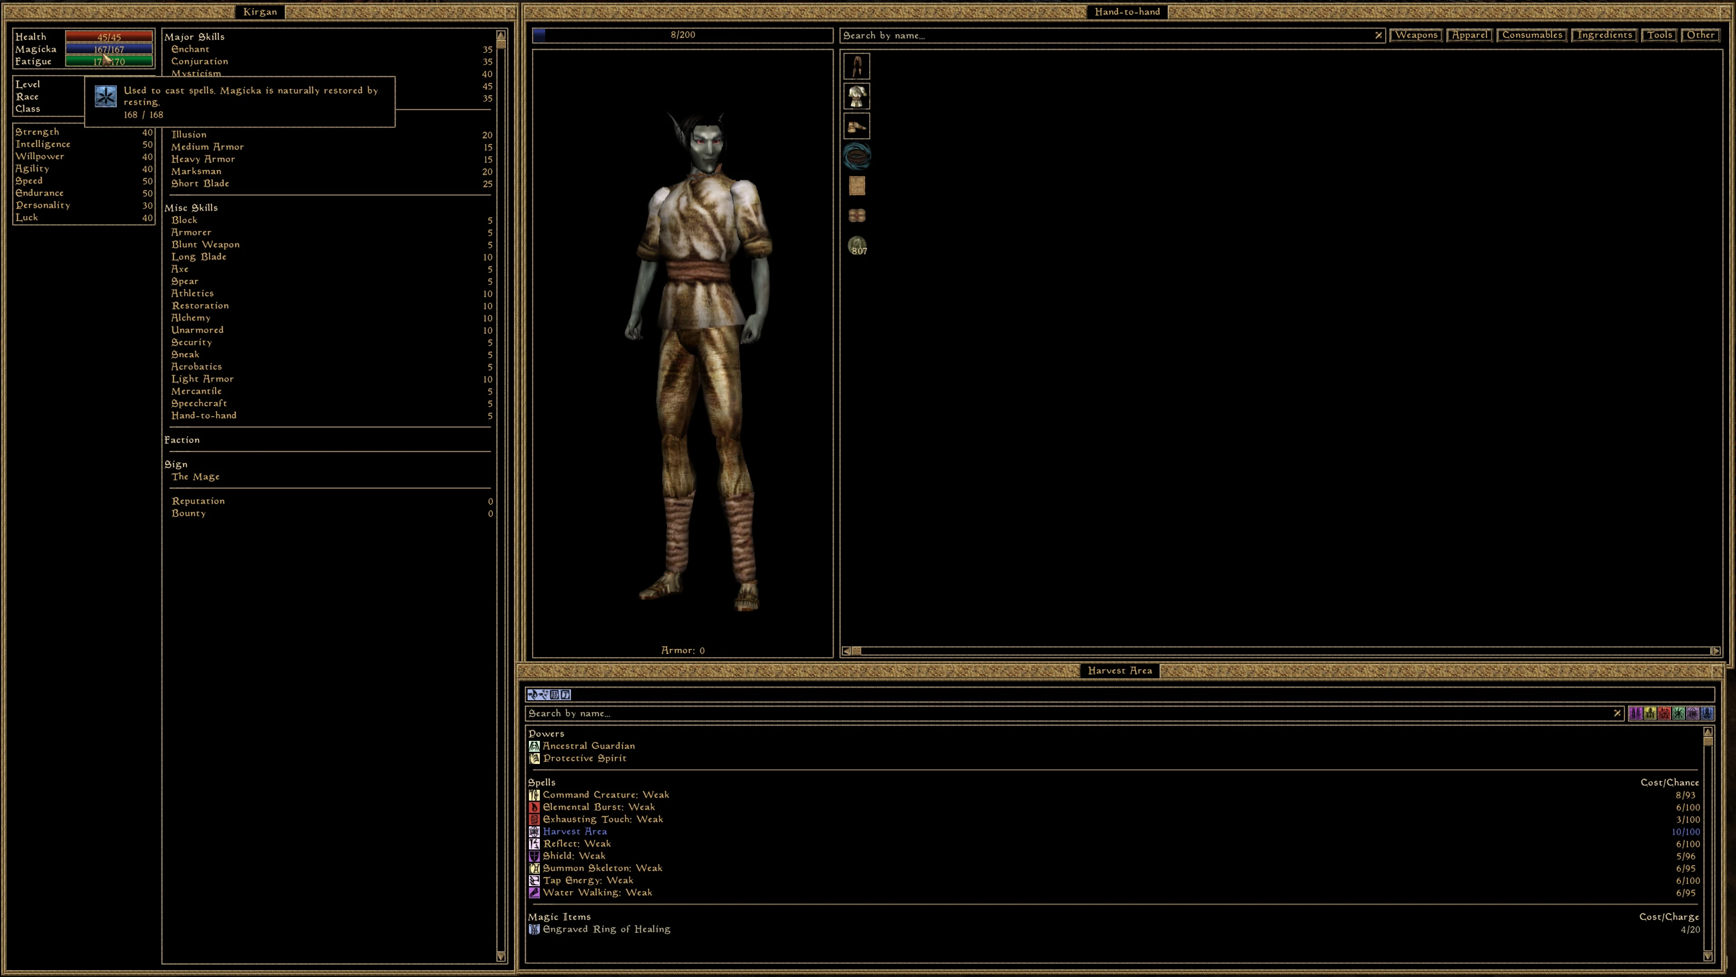Viewport: 1736px width, 977px height.
Task: Select Engraved Ring of Healing magic item
Action: (x=607, y=929)
